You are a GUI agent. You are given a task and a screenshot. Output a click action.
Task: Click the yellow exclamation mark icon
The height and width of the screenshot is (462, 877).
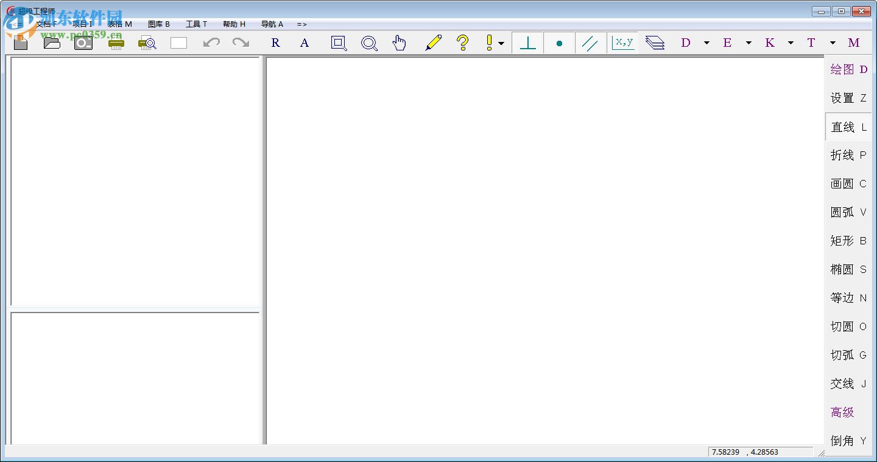pyautogui.click(x=489, y=43)
